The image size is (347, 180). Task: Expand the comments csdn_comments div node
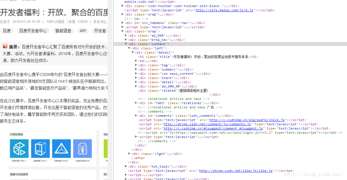click(x=136, y=116)
